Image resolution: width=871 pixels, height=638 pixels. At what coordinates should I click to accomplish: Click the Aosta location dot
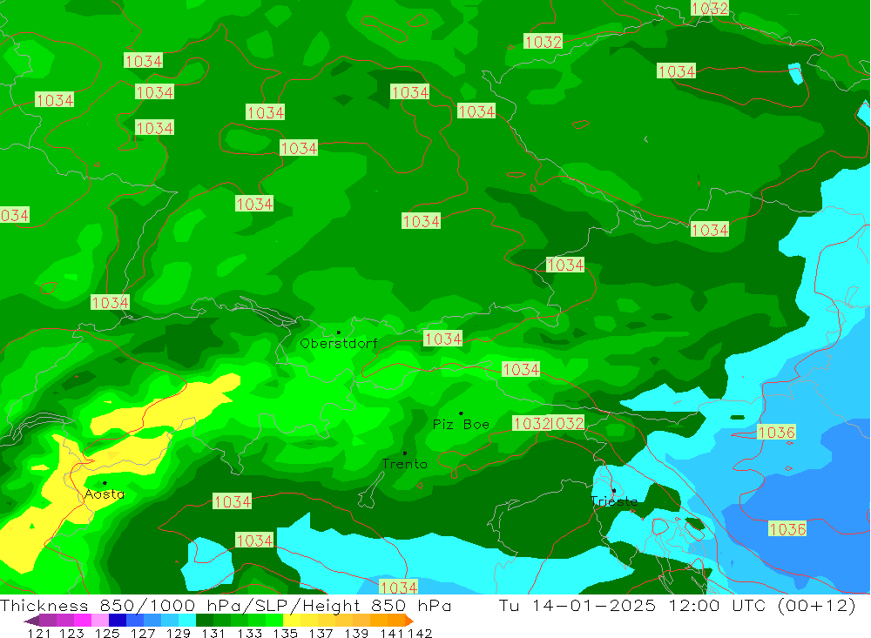[x=105, y=484]
